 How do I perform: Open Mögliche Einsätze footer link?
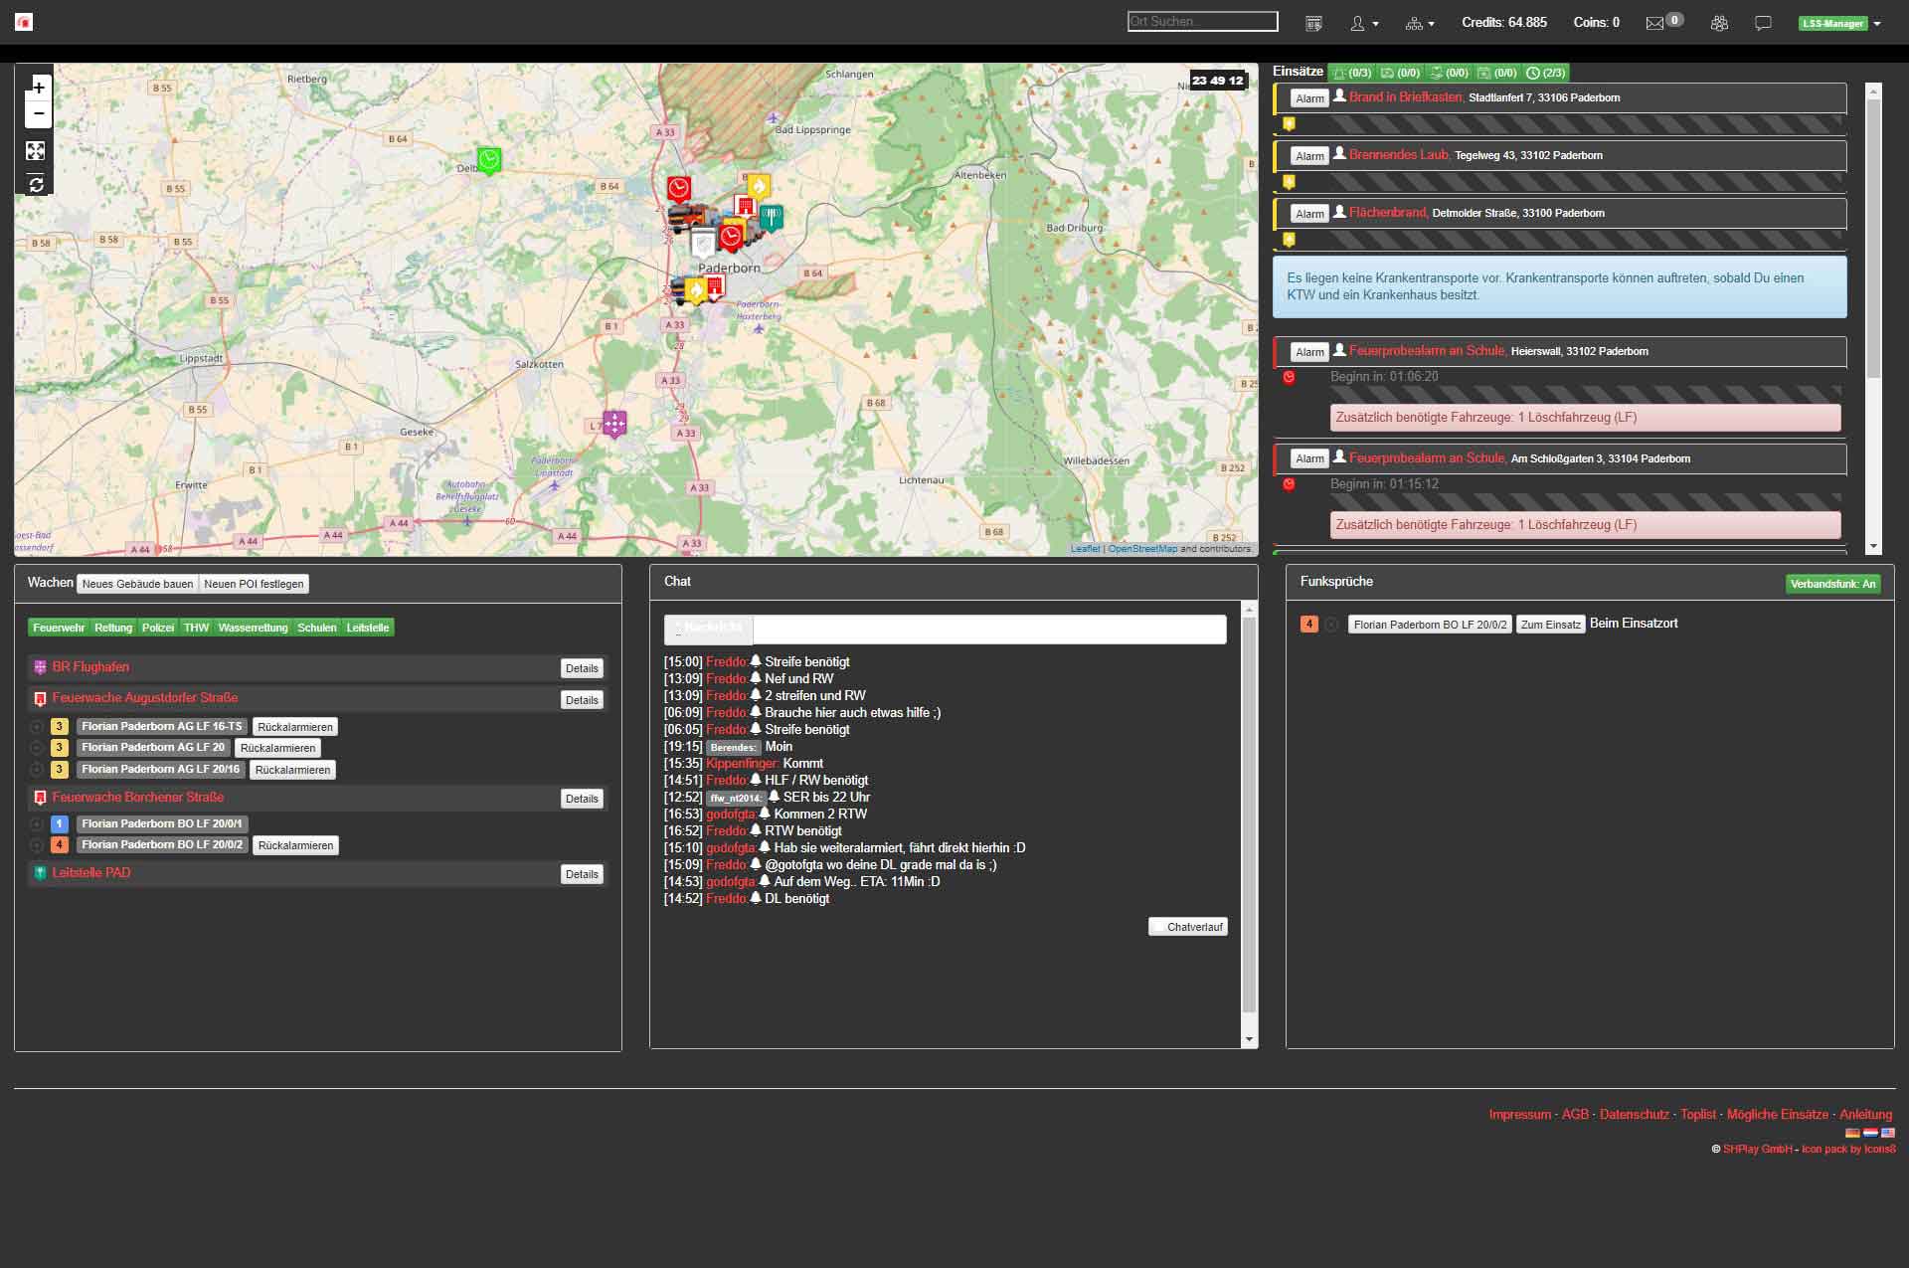1777,1114
